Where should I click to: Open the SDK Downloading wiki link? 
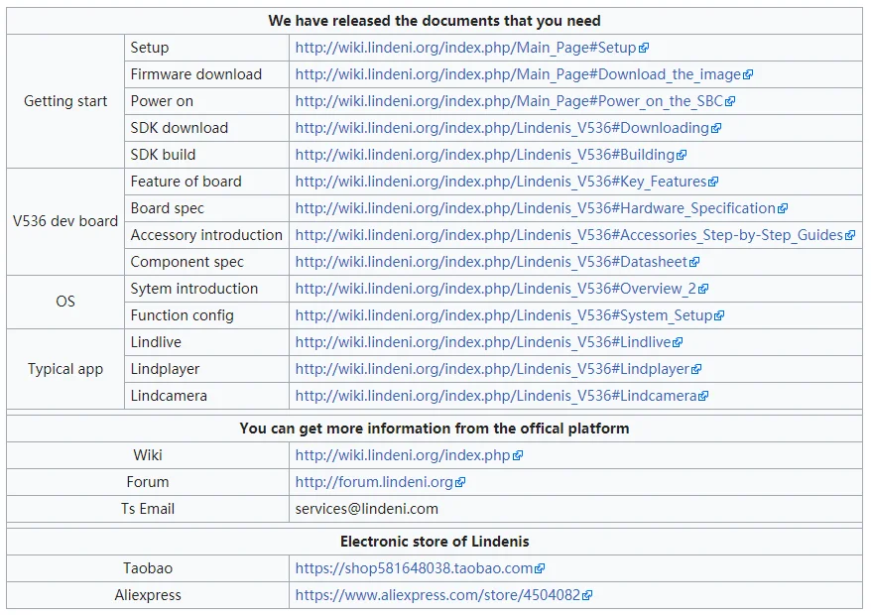502,128
